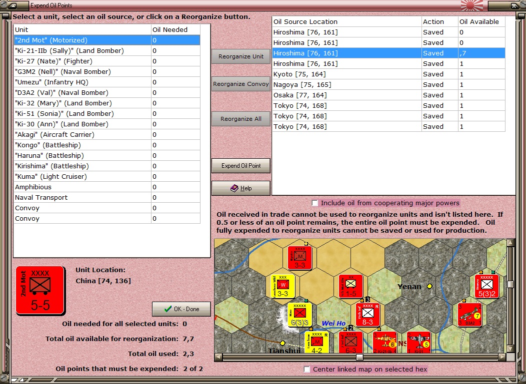This screenshot has width=526, height=384.
Task: Click the large 2nd Mot 5-5 unit counter
Action: click(40, 291)
